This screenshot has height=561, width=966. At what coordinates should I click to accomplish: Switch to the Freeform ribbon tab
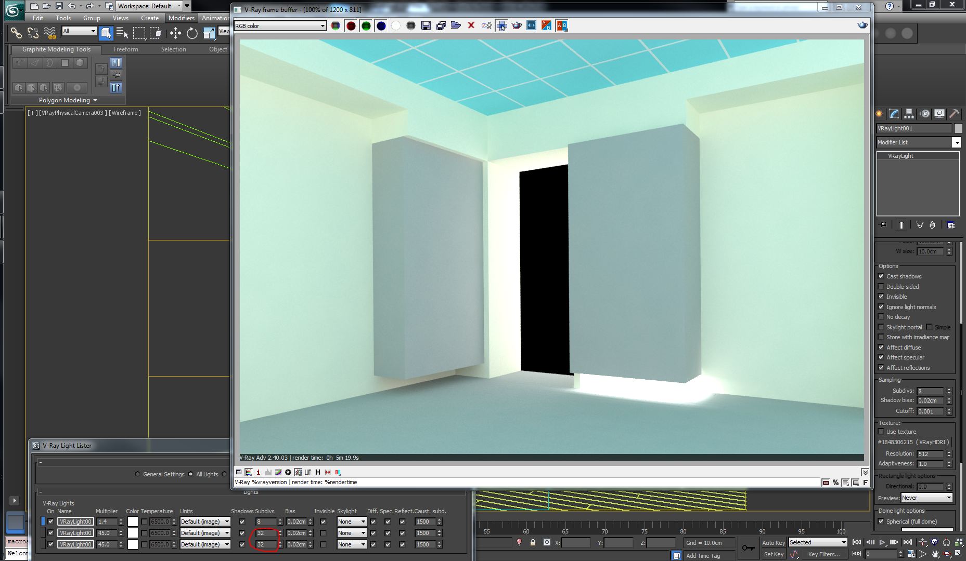pyautogui.click(x=126, y=49)
